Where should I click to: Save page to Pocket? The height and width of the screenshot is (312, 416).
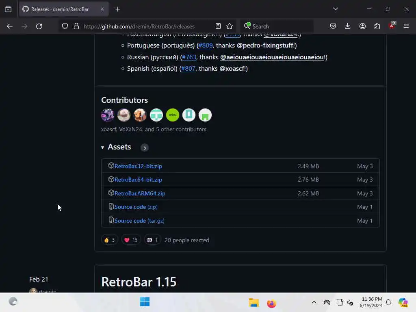point(333,26)
